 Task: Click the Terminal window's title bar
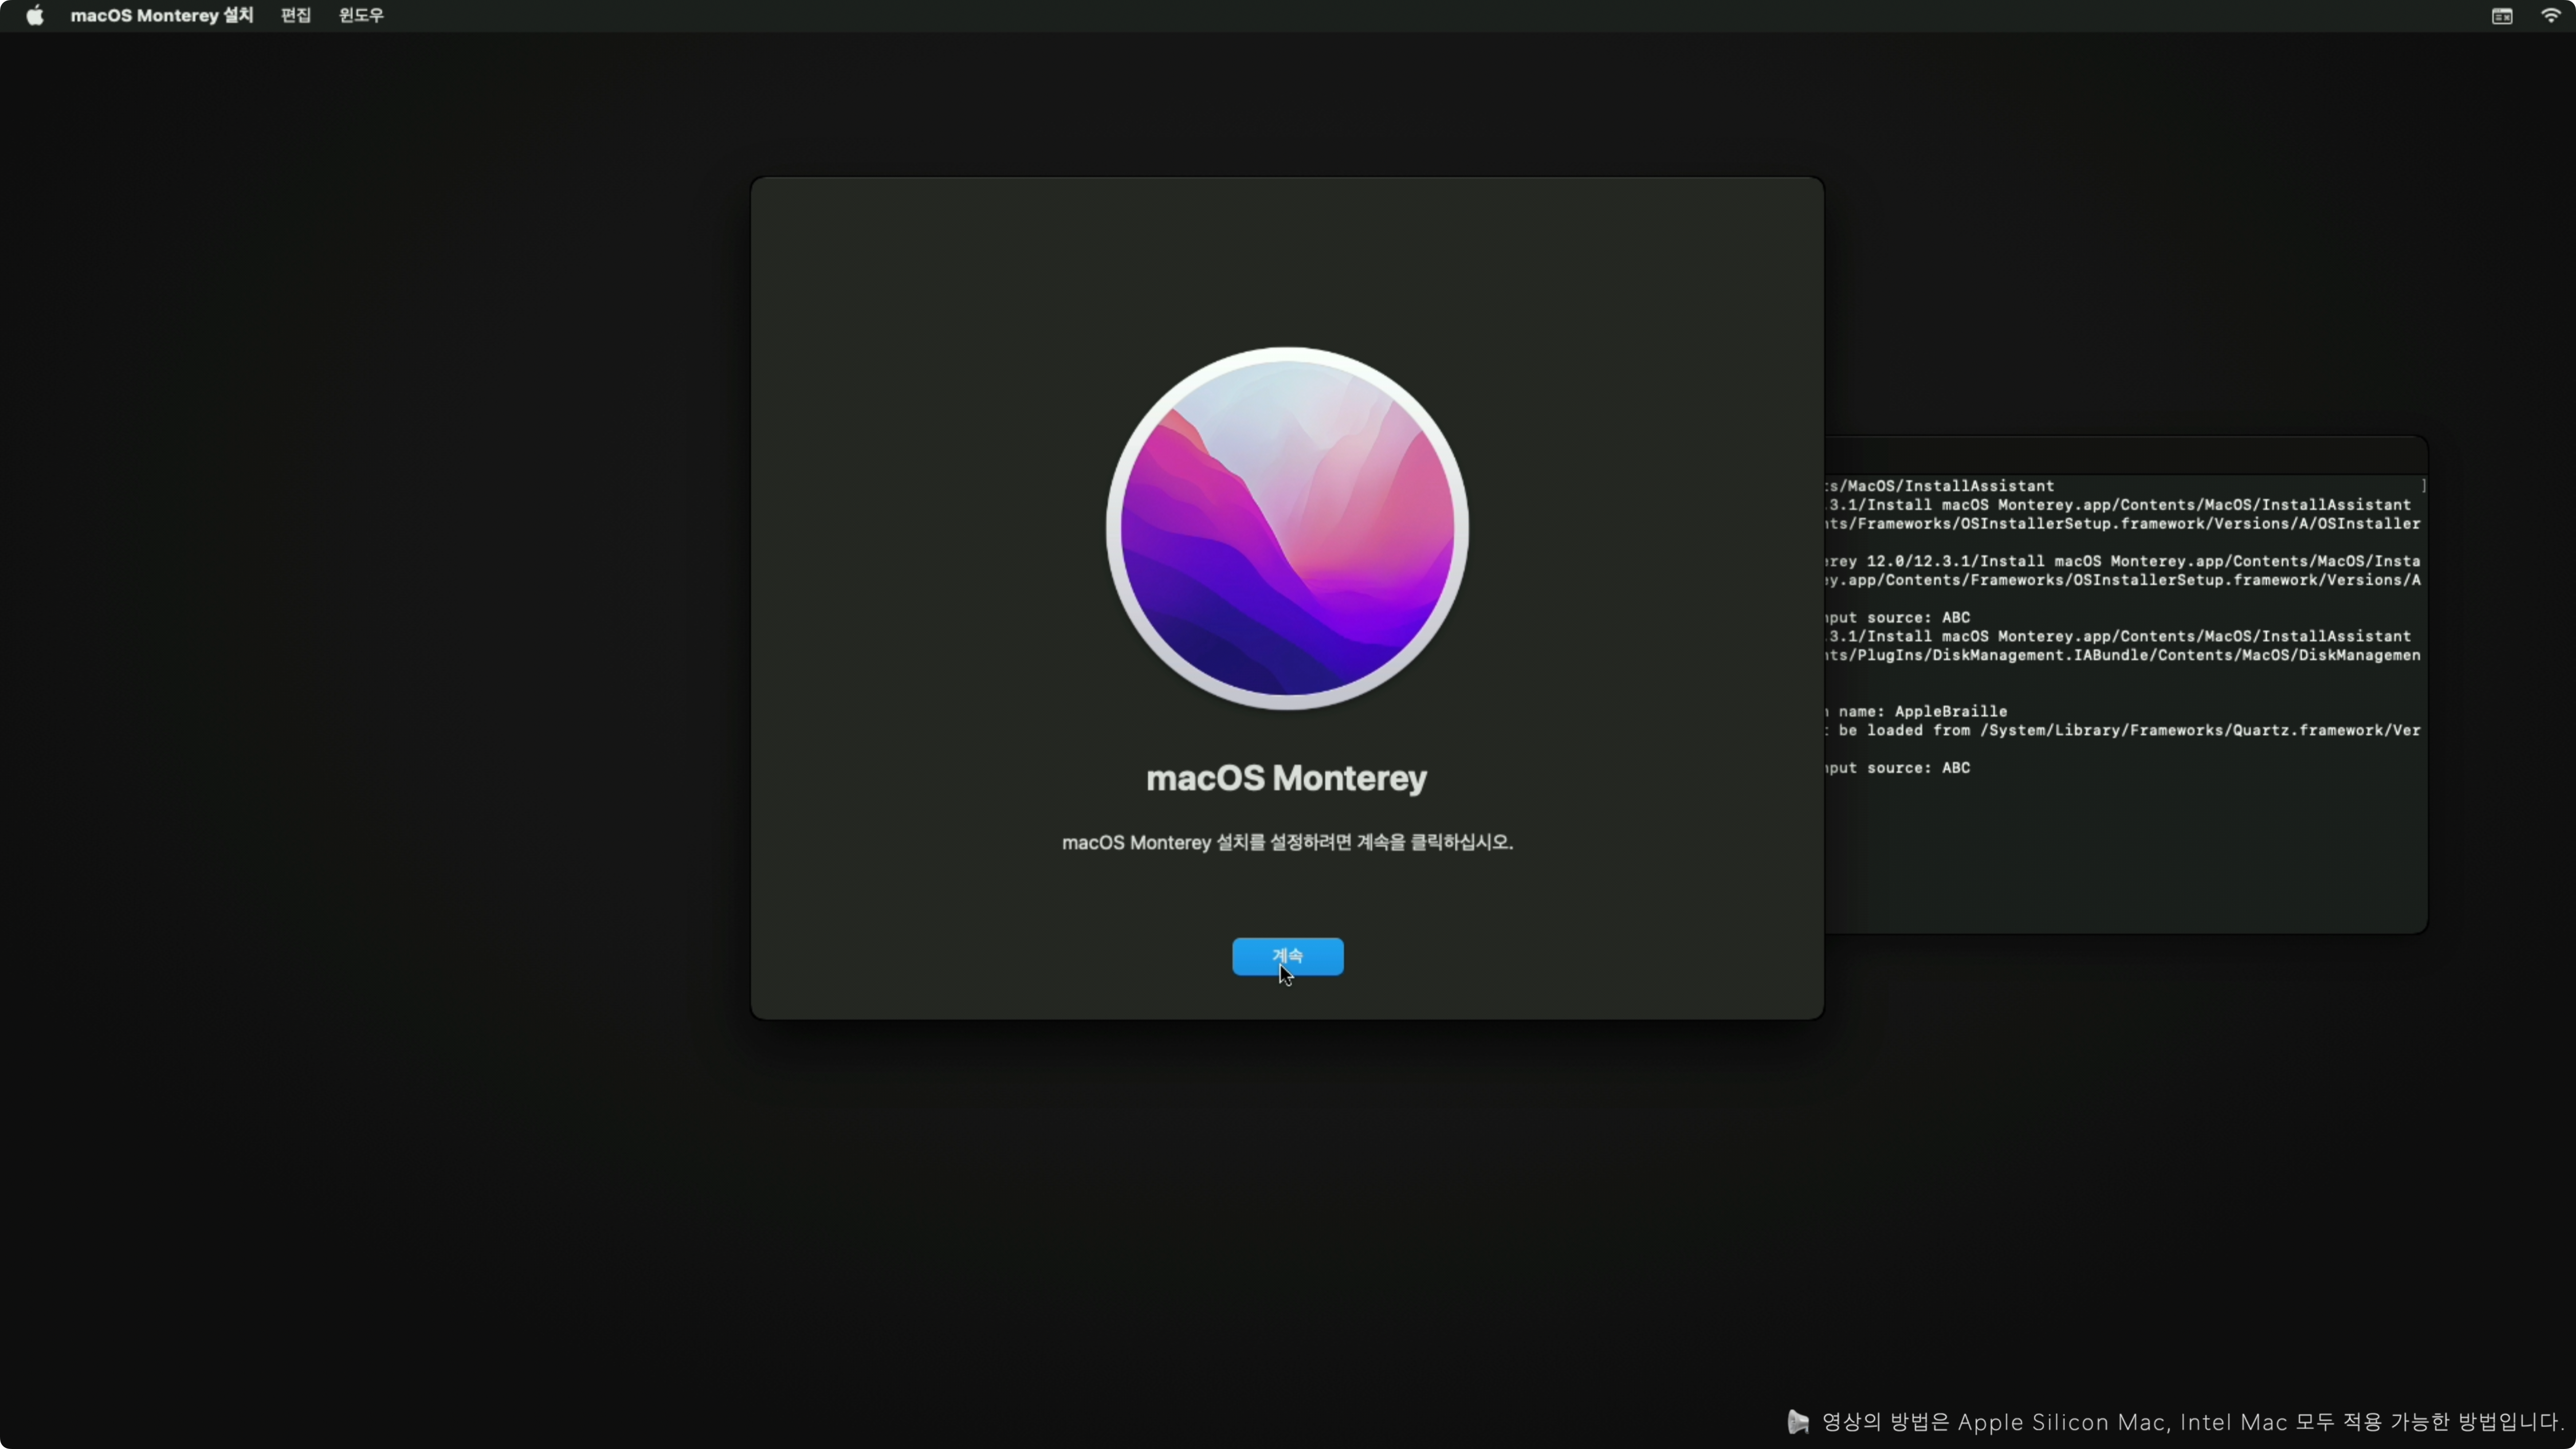[2125, 455]
